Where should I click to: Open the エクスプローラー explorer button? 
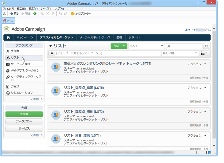tap(81, 13)
